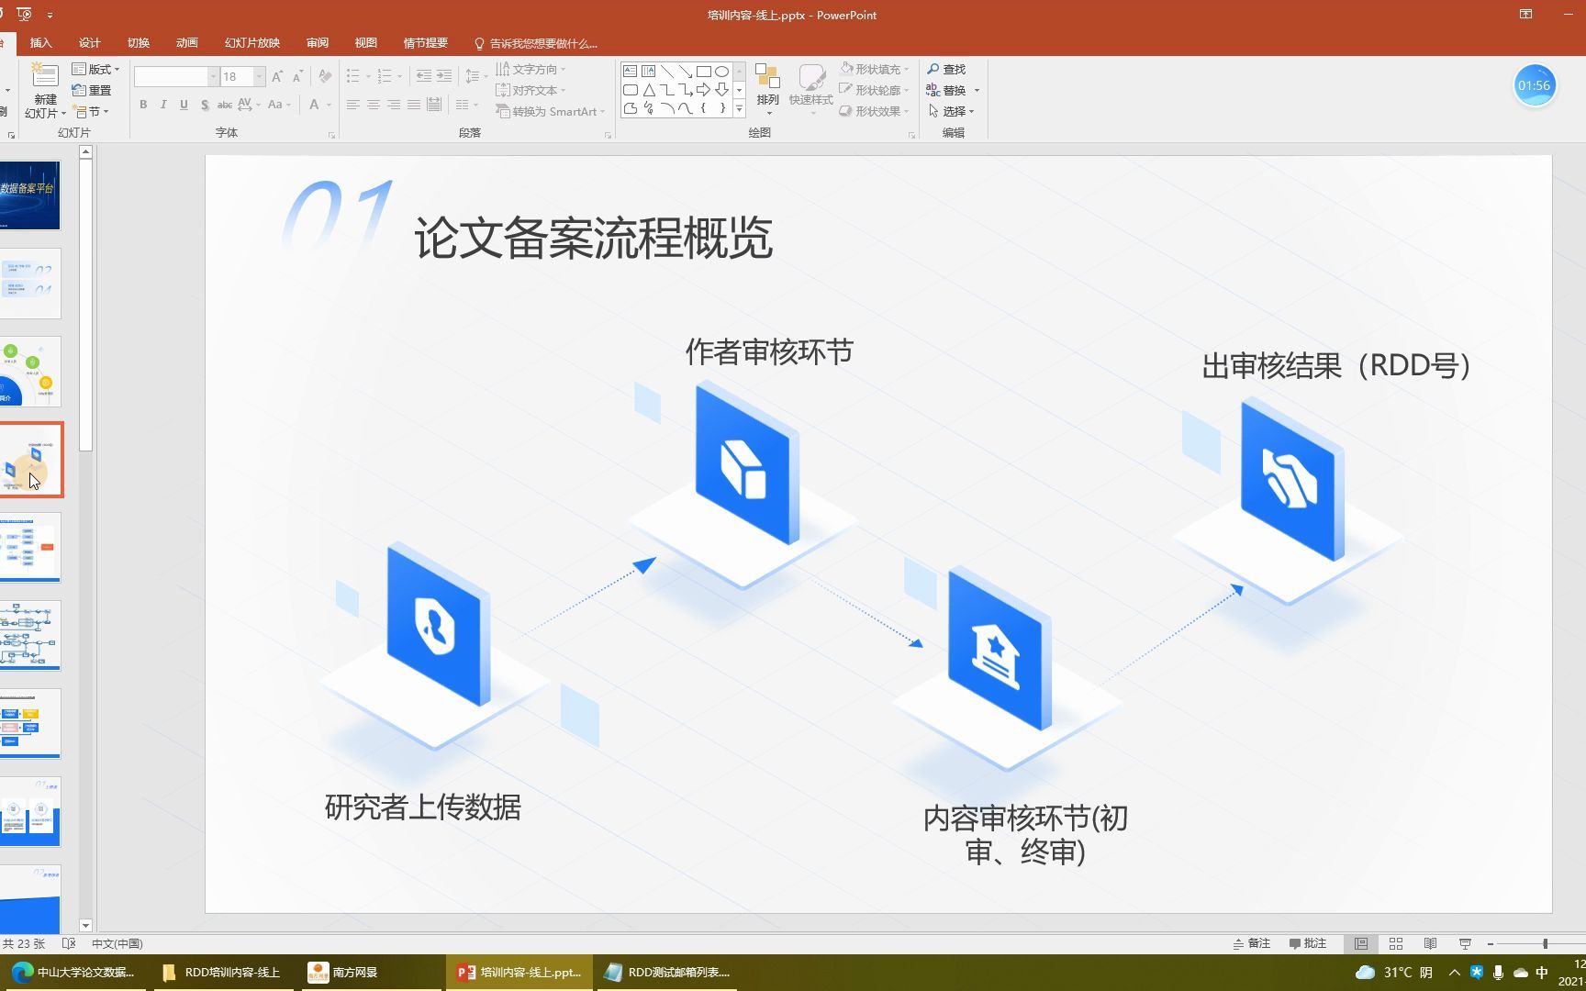Open the Select (选择) dropdown

950,111
